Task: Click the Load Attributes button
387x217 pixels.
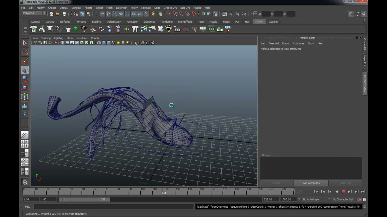Action: (x=311, y=183)
